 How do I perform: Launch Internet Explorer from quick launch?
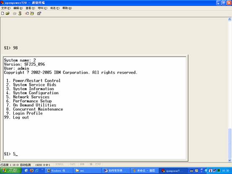click(37, 171)
